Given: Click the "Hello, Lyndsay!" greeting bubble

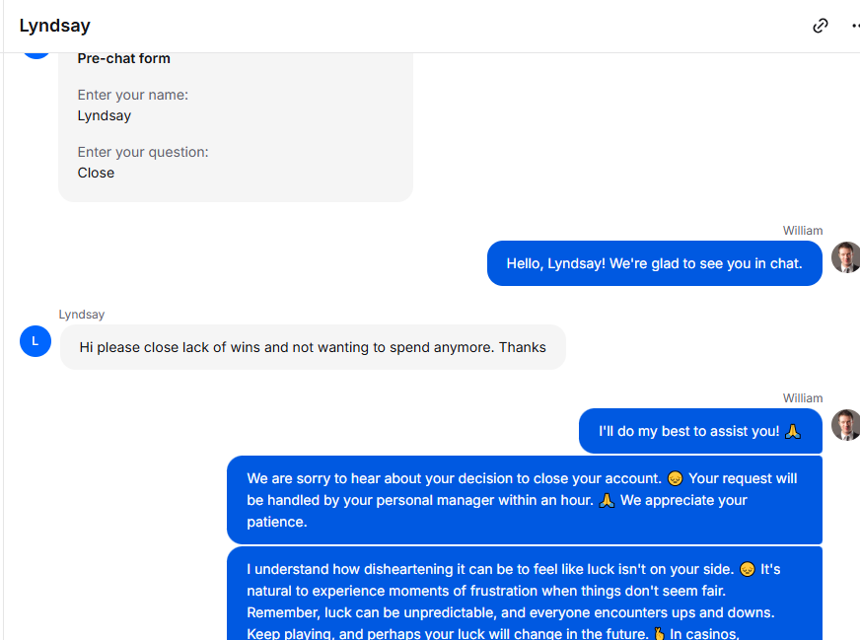Looking at the screenshot, I should (654, 263).
